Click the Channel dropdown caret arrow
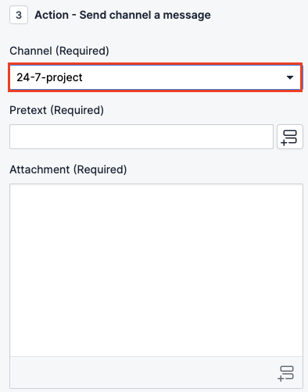This screenshot has height=392, width=308. [290, 77]
